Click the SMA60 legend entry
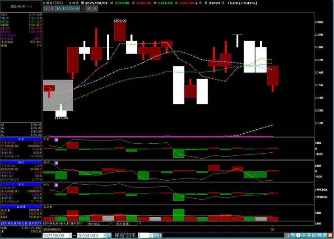Screen dimensions: 334x239 click(x=21, y=25)
